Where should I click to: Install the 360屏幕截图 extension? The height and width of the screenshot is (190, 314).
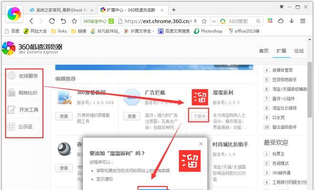click(64, 116)
